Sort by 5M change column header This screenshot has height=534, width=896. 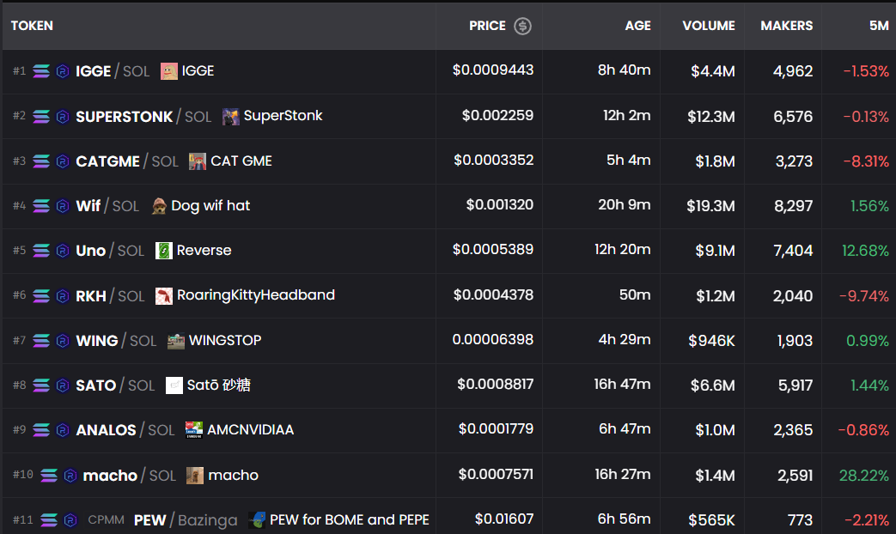(879, 26)
